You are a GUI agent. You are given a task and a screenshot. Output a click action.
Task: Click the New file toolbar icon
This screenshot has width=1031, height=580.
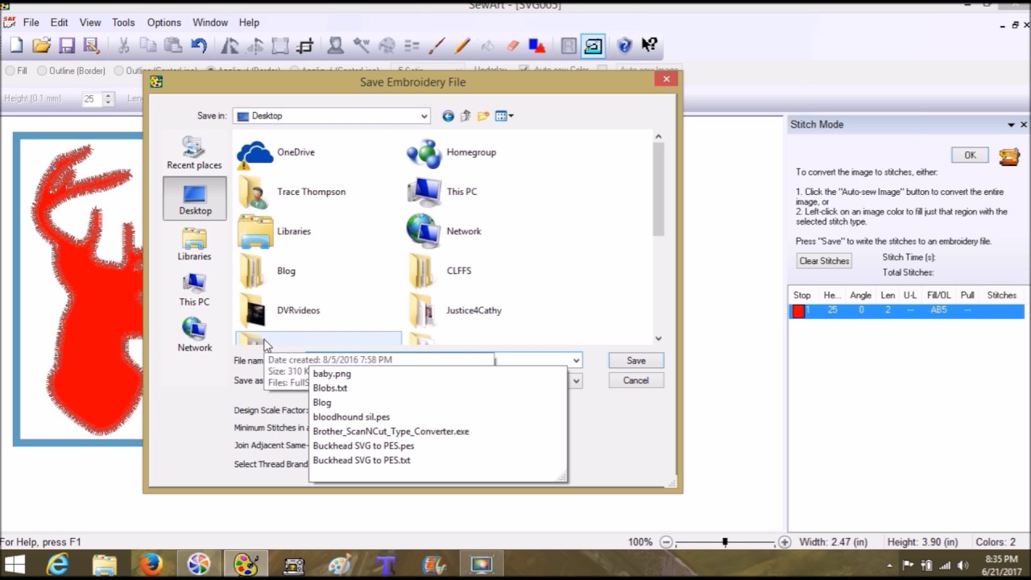(16, 46)
